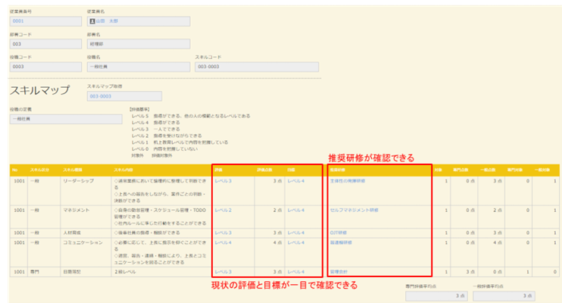Click the person icon beside 山田 太郎
562x303 pixels.
(x=92, y=21)
